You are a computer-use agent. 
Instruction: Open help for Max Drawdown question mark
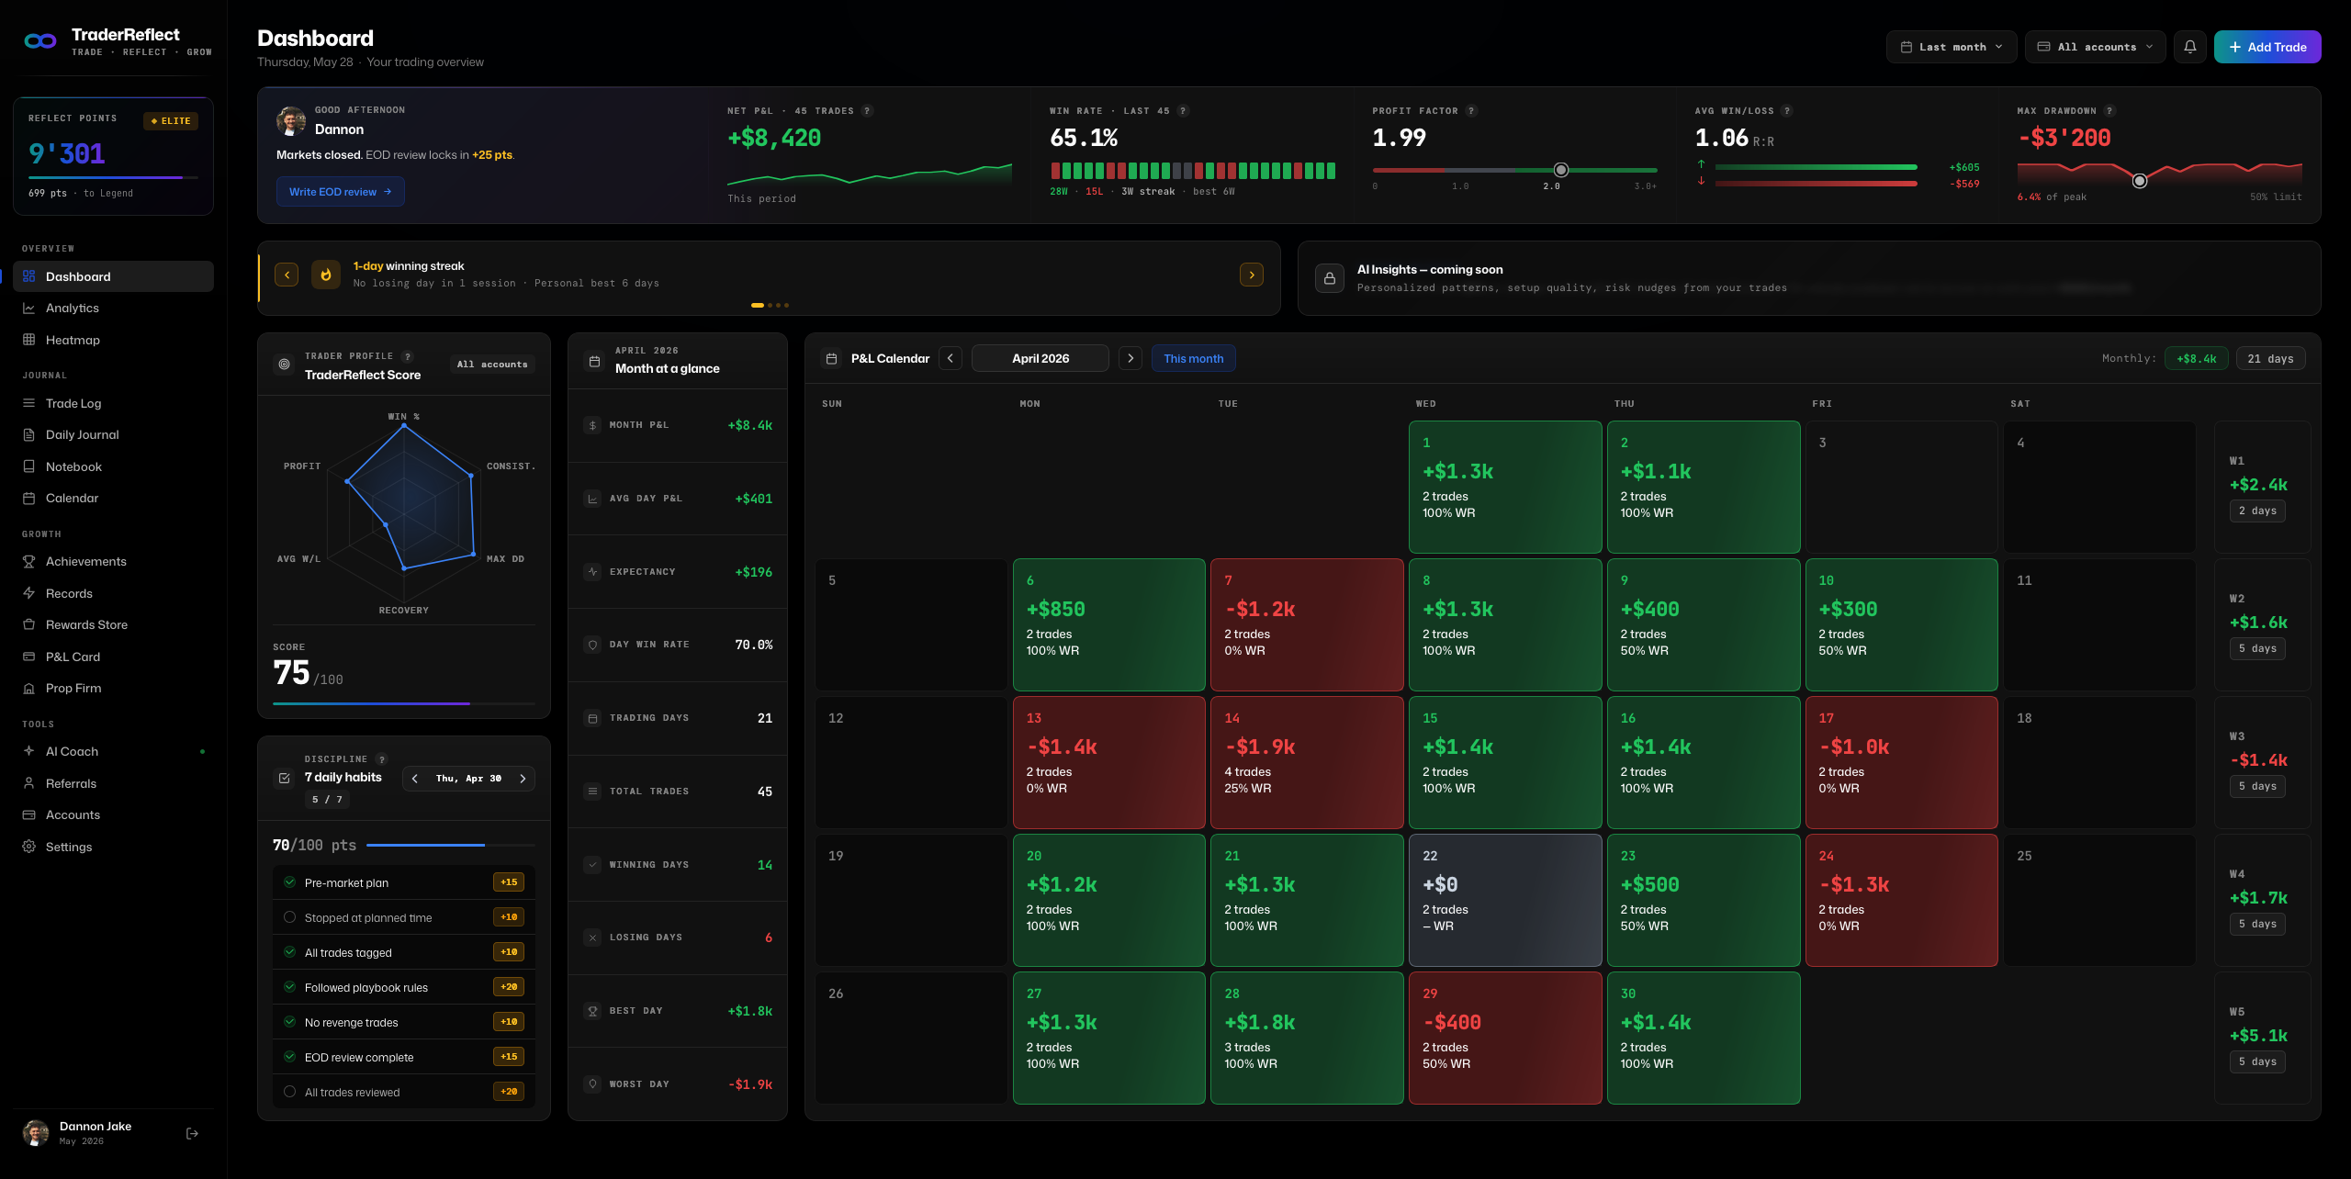[x=2109, y=111]
